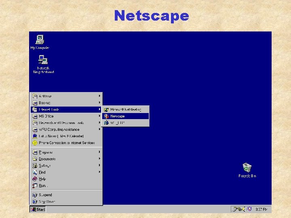Click the MS Office folder icon

tap(35, 116)
